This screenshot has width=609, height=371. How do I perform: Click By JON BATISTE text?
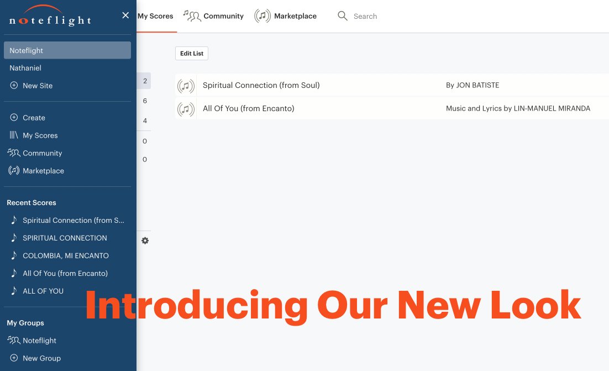click(473, 85)
